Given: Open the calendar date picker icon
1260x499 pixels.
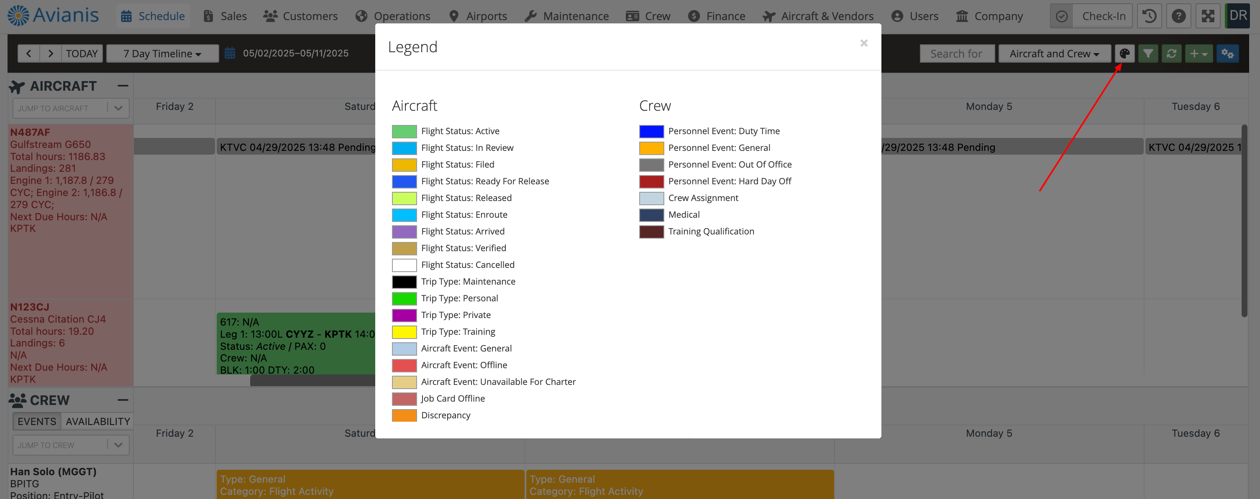Looking at the screenshot, I should pyautogui.click(x=230, y=53).
